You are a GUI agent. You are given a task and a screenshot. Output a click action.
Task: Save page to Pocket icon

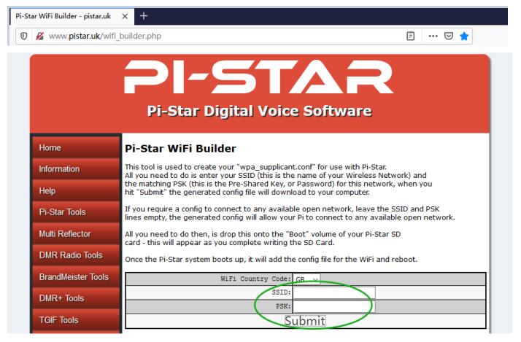[449, 36]
